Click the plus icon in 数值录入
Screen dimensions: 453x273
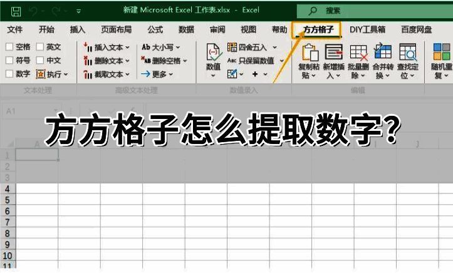(255, 74)
